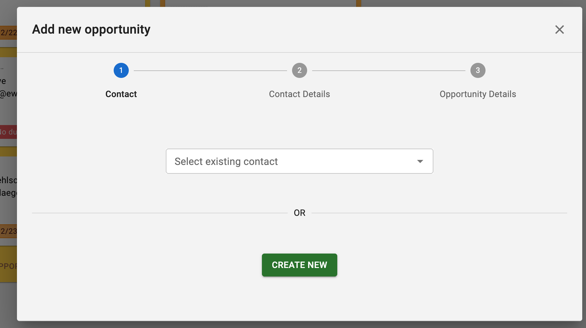Click the step 1 circle icon

[x=121, y=70]
